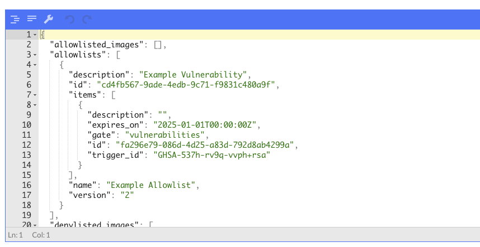Click the Col: 1 status bar indicator

pyautogui.click(x=41, y=235)
